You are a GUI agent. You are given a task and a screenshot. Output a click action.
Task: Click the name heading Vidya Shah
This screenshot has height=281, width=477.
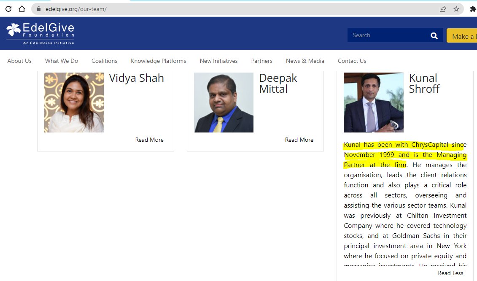(136, 78)
